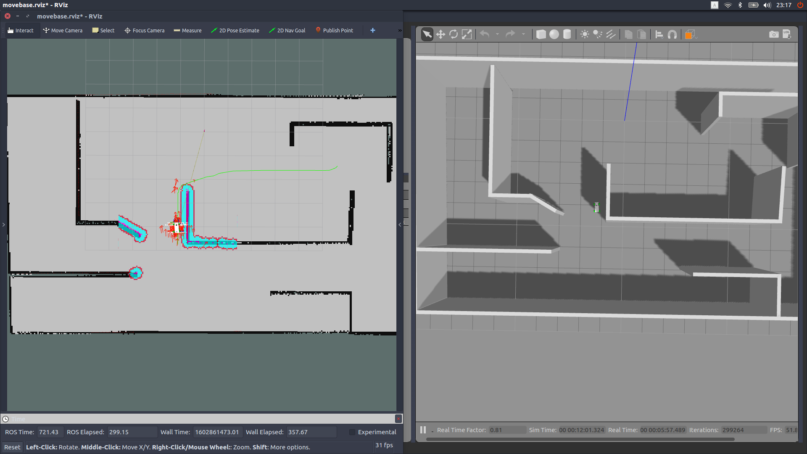Insert a sphere shape
Screen dimensions: 807x454
click(x=554, y=34)
